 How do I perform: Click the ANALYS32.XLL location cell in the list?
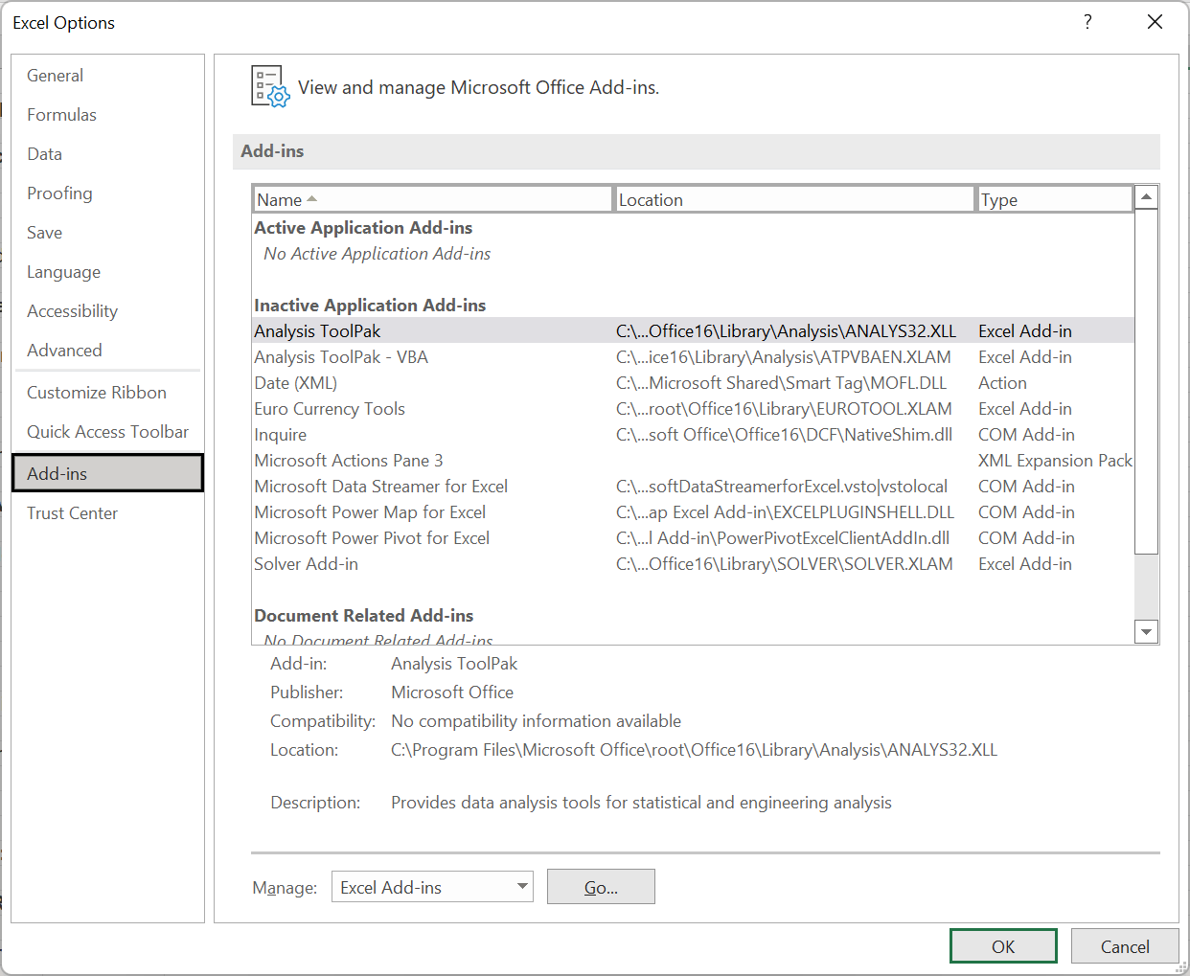(786, 330)
